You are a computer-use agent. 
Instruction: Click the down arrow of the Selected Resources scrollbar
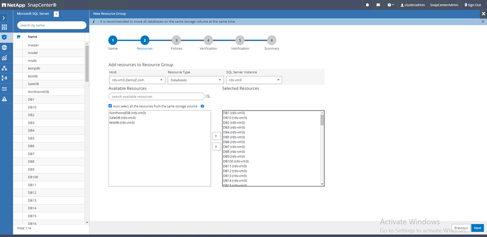(x=322, y=184)
